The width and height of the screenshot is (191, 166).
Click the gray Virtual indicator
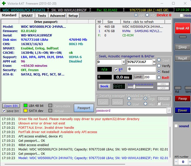tap(50, 111)
